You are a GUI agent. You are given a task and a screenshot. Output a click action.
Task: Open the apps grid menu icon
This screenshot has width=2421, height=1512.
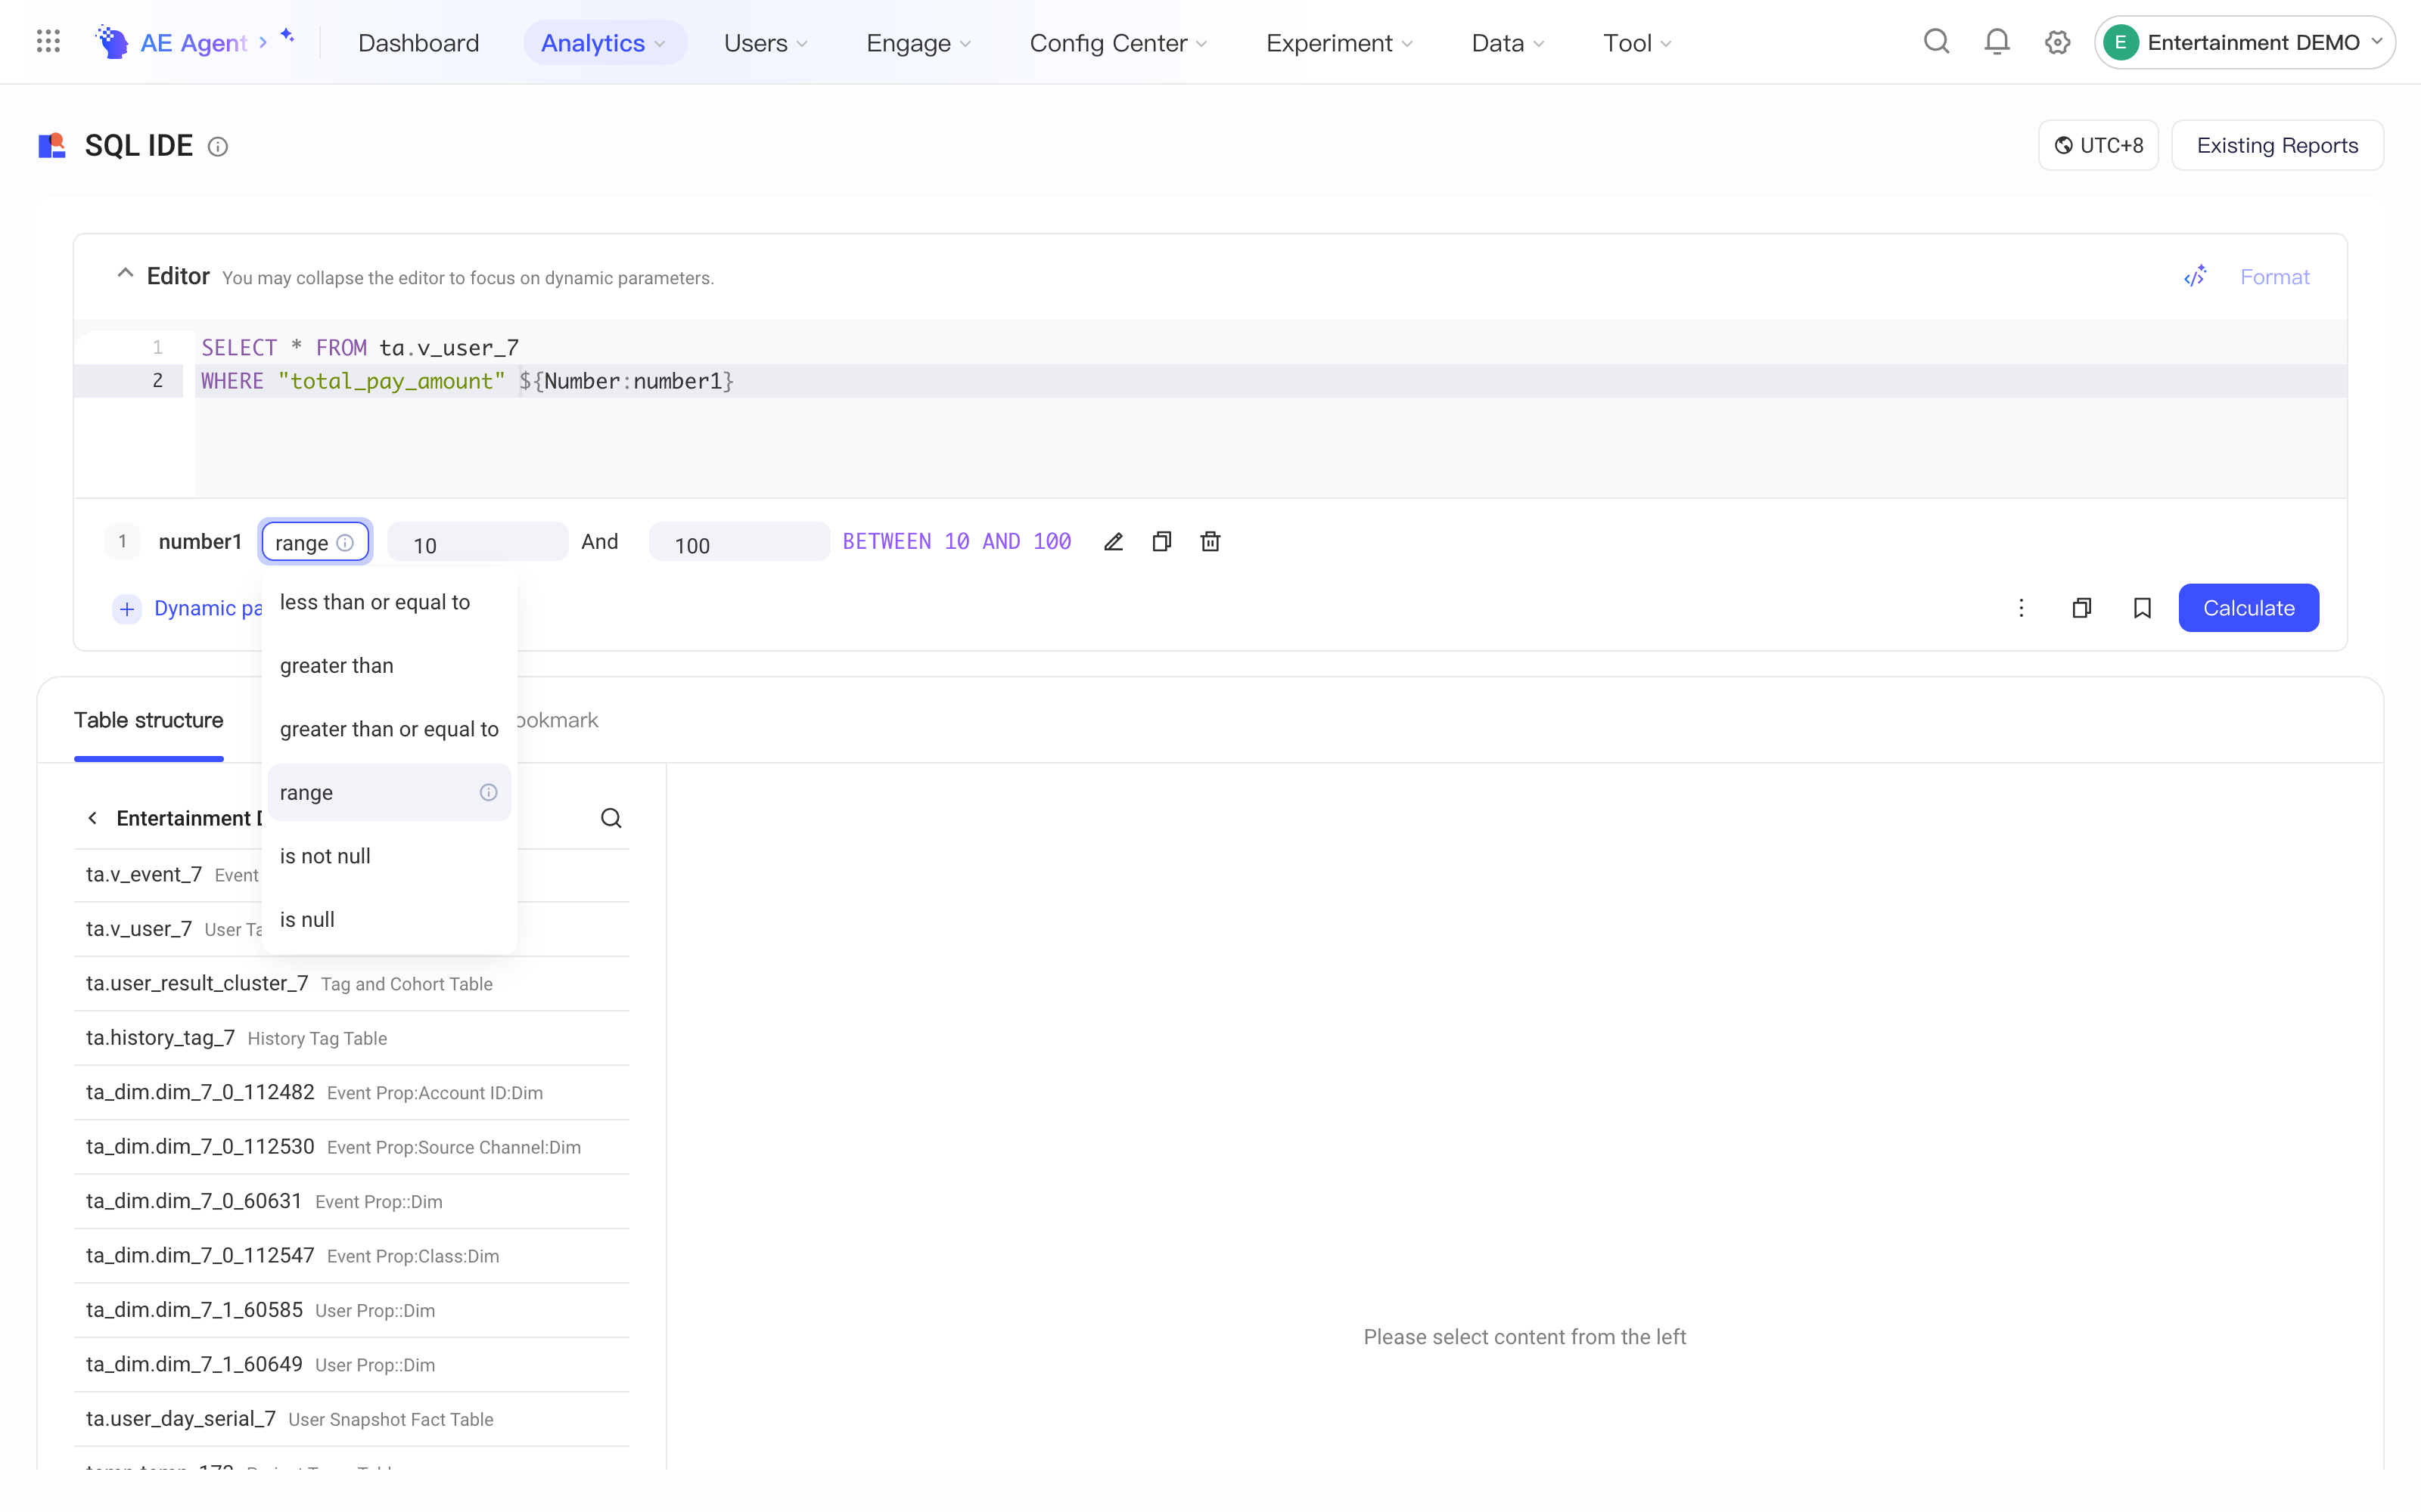coord(48,42)
